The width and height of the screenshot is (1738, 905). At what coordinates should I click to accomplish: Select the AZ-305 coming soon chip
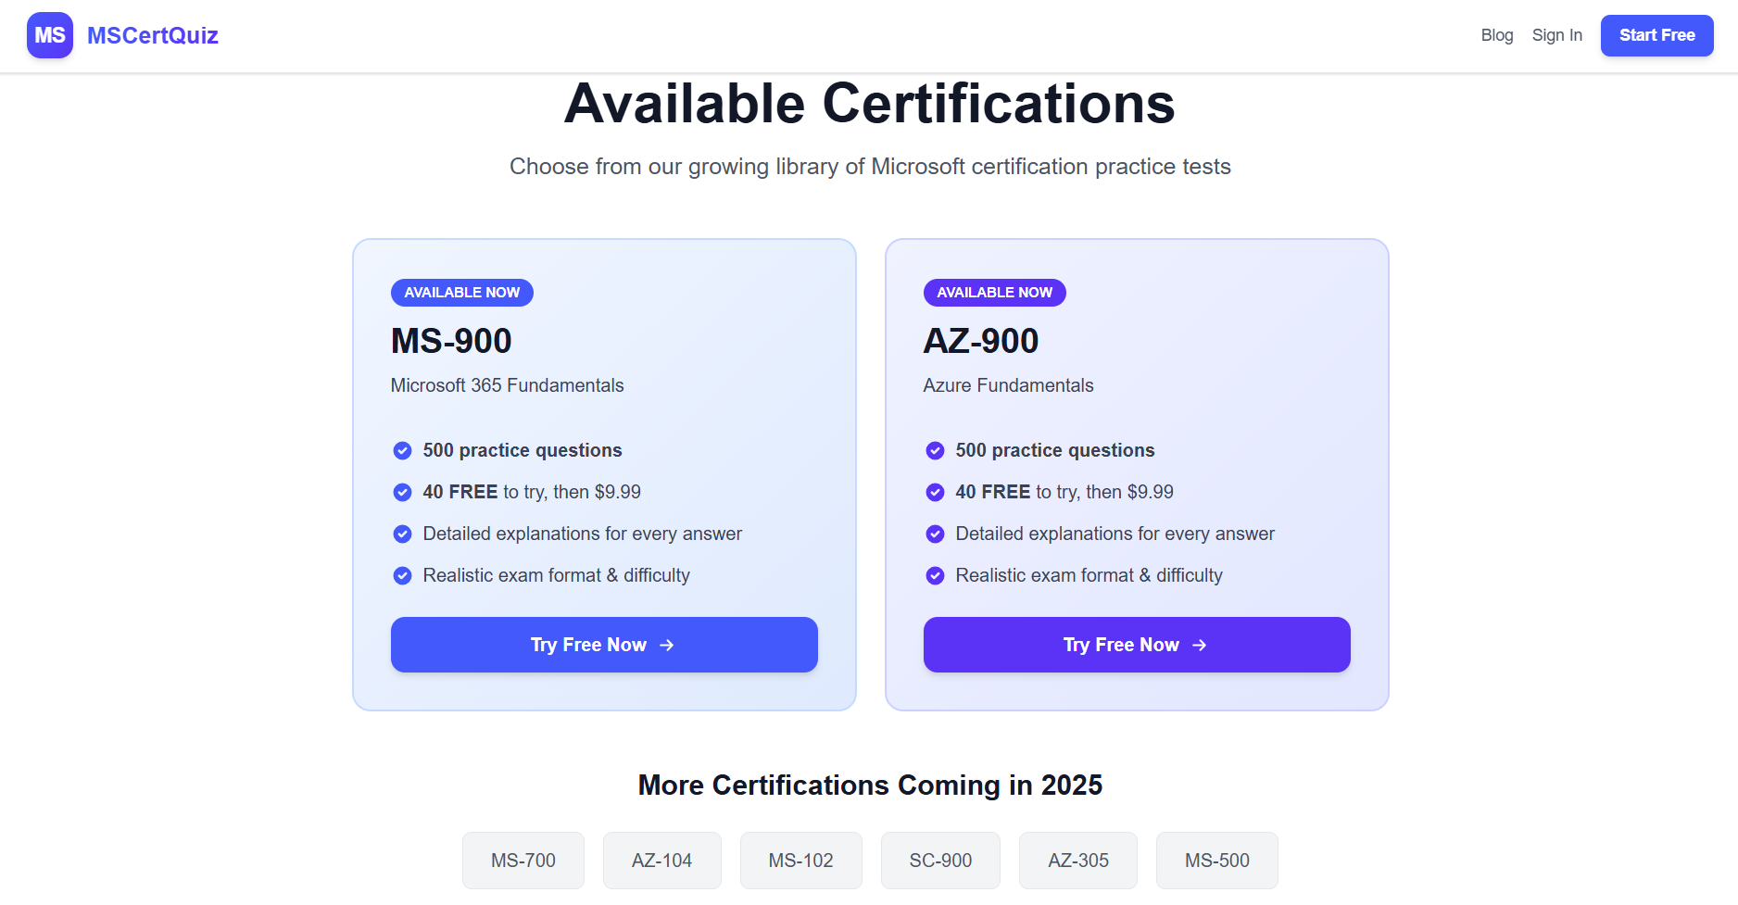pos(1078,861)
